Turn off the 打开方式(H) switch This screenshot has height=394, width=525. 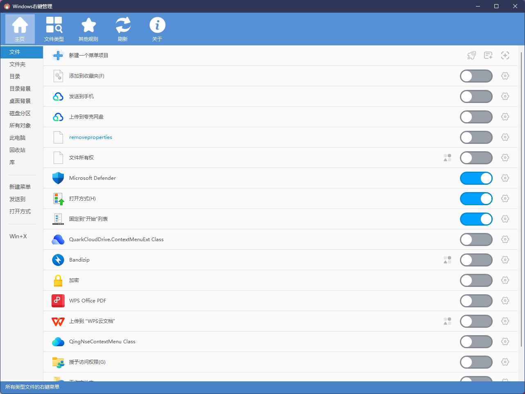tap(476, 199)
